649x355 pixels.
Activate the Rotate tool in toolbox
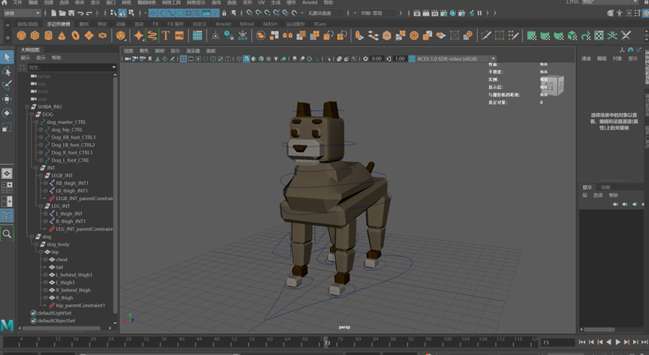(7, 113)
